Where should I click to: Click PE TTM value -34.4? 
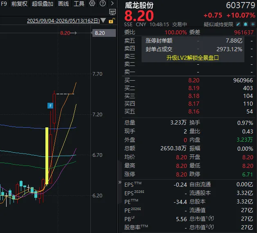180,202
